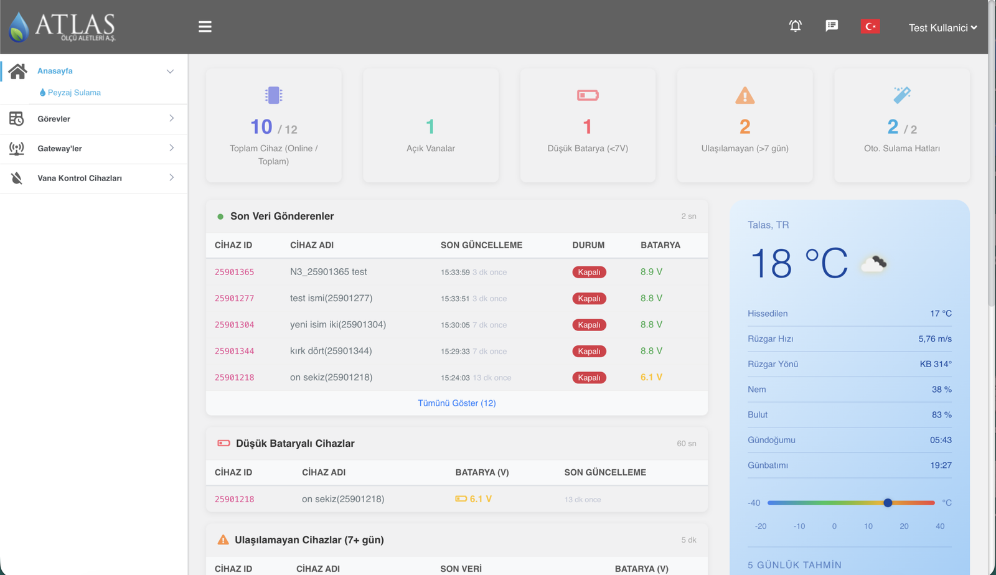Click battery icon beside 6.1 V

[461, 499]
